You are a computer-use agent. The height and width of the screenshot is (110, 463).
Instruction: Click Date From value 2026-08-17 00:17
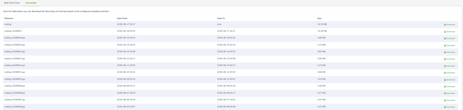tap(126, 24)
